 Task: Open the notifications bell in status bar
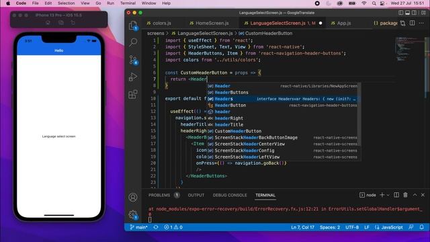421,227
